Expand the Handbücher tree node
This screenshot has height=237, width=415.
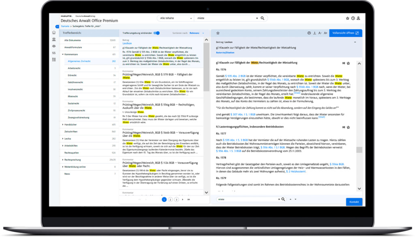coord(63,125)
